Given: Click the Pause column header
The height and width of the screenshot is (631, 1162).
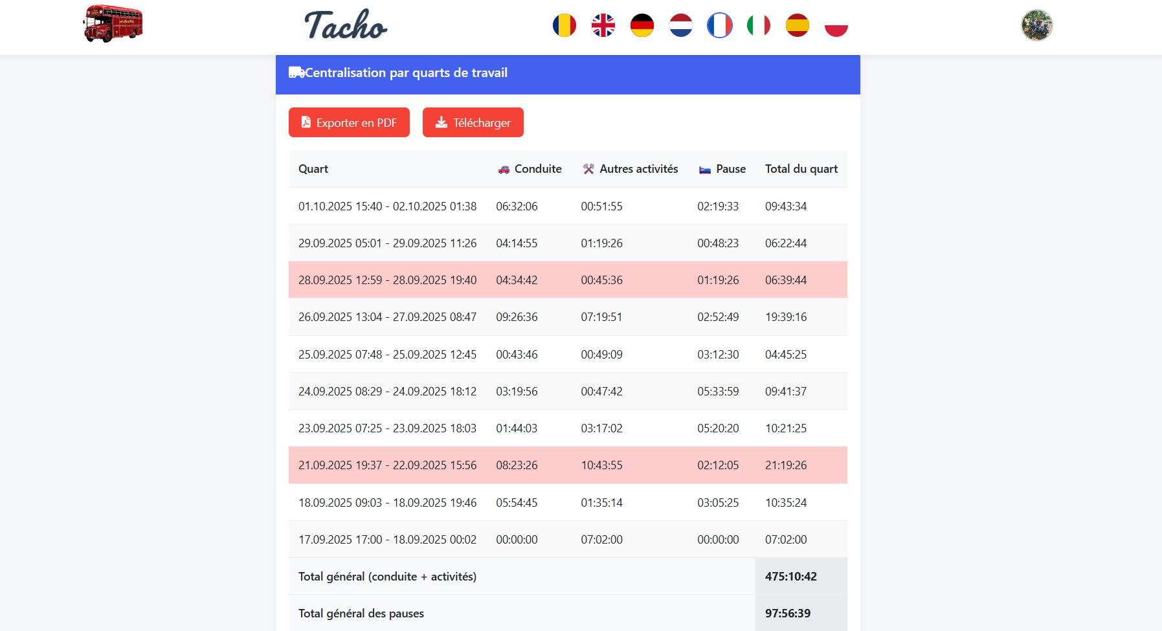Looking at the screenshot, I should (x=722, y=169).
